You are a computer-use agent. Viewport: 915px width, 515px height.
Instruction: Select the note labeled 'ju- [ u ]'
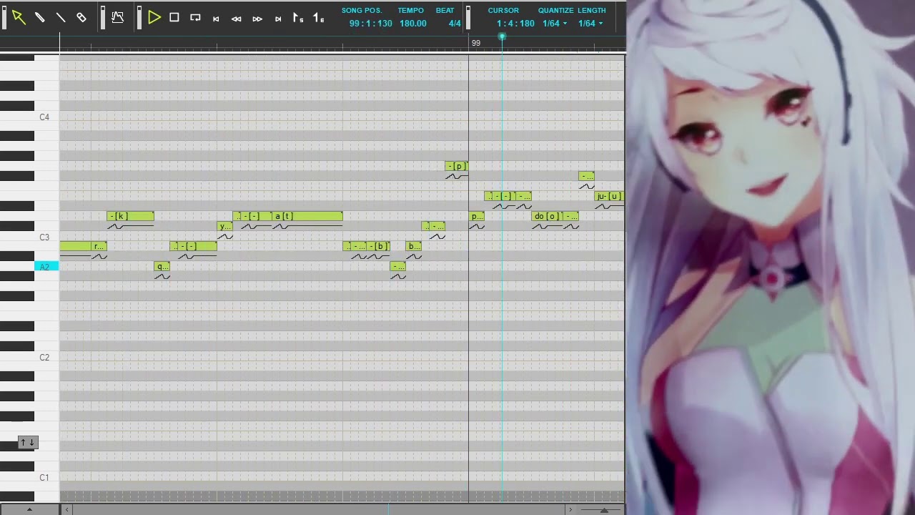pyautogui.click(x=609, y=196)
